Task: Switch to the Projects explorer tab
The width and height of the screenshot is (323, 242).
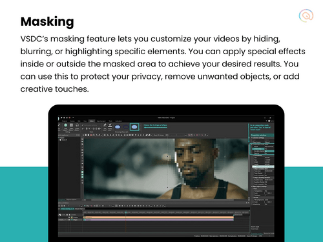Action: point(62,199)
